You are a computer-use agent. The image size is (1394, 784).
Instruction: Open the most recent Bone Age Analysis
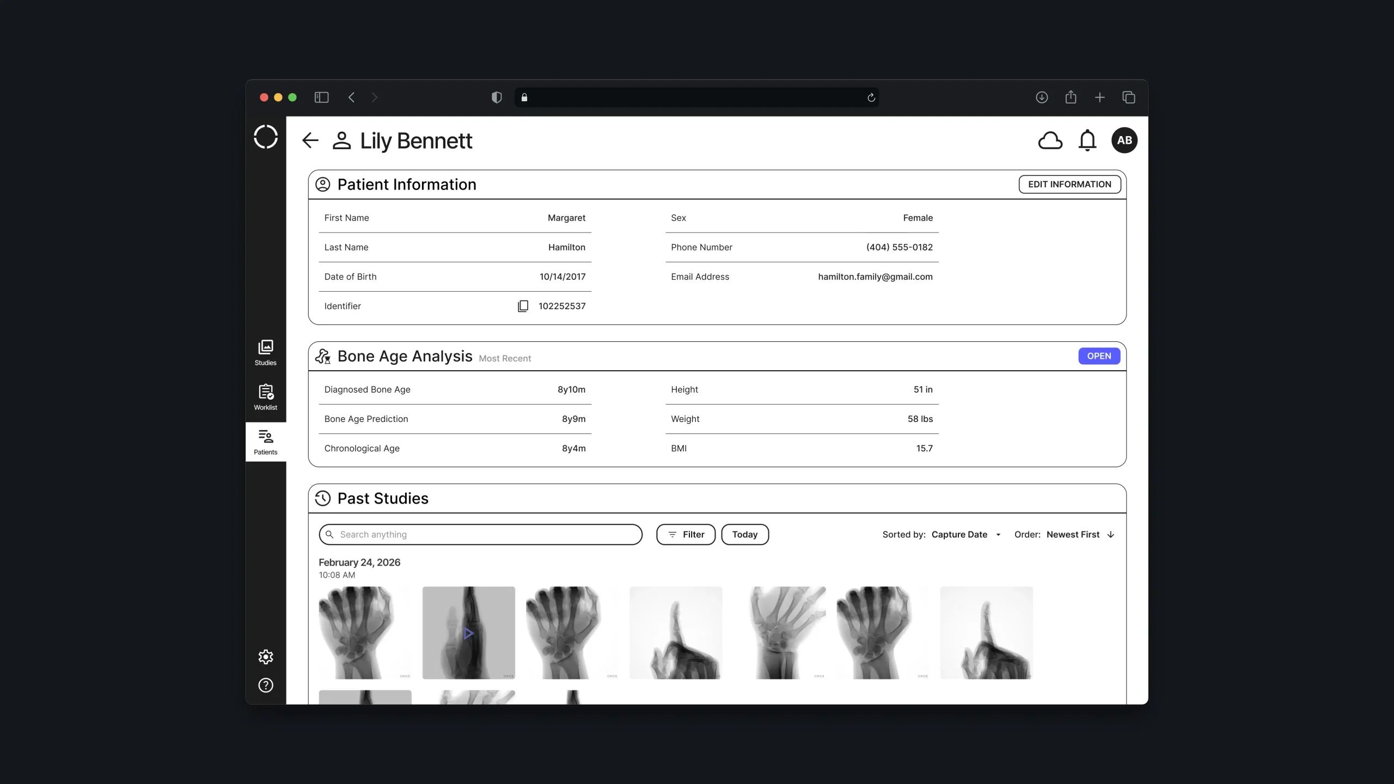click(x=1099, y=356)
